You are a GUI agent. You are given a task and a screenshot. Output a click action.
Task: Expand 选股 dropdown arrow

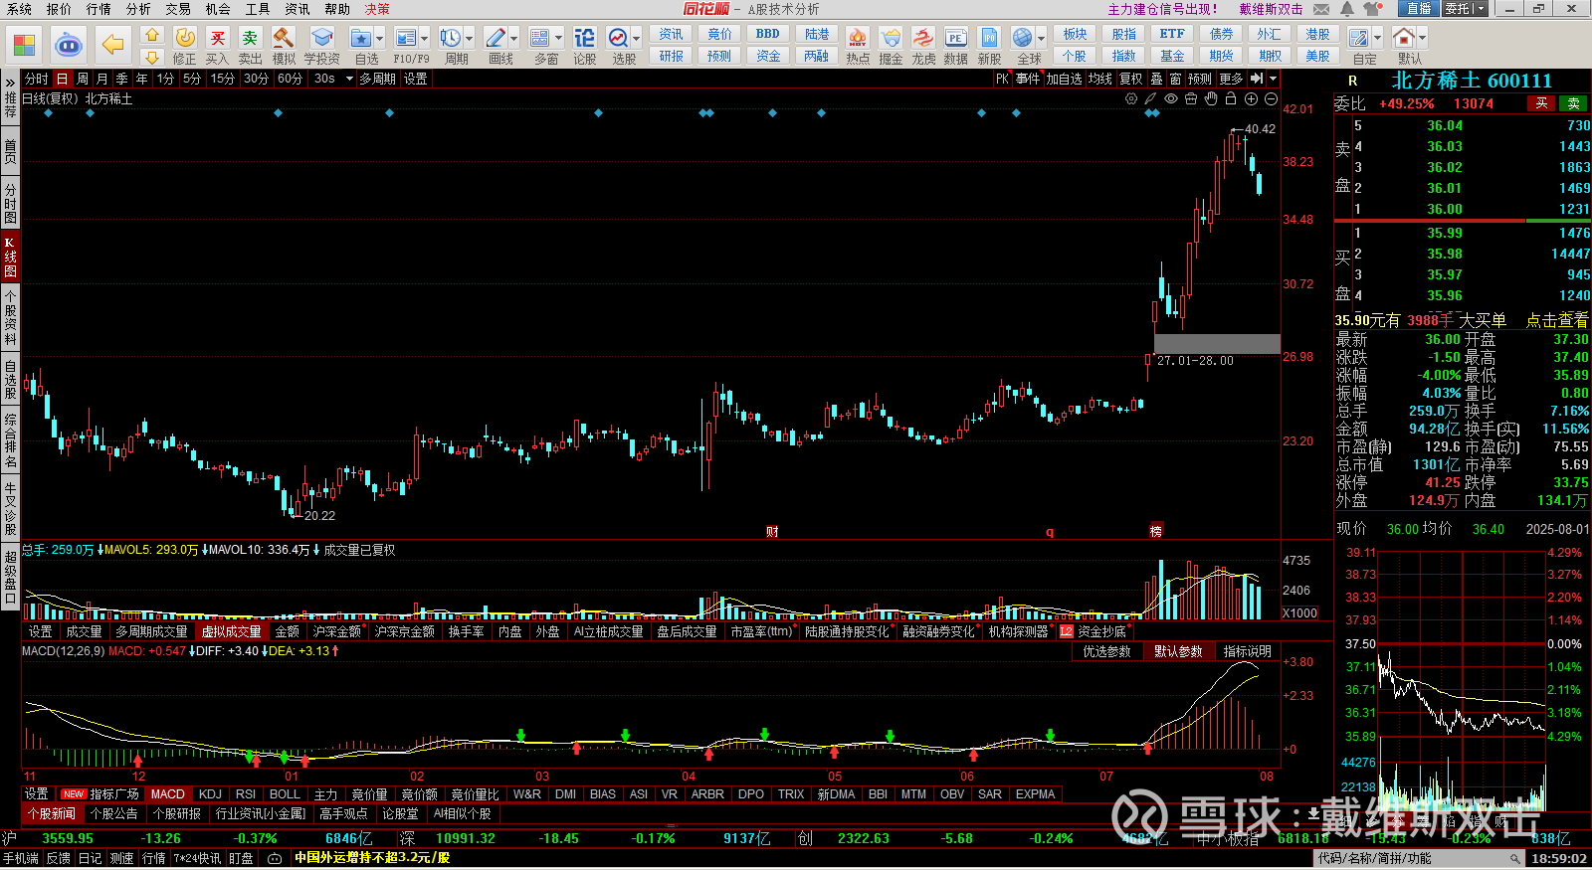tap(637, 39)
